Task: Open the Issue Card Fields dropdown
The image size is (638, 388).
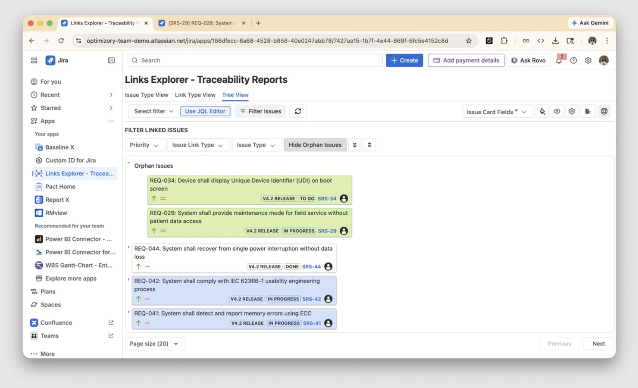Action: click(x=497, y=112)
